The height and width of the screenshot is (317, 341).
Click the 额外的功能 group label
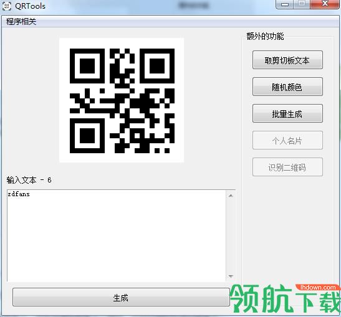point(265,36)
